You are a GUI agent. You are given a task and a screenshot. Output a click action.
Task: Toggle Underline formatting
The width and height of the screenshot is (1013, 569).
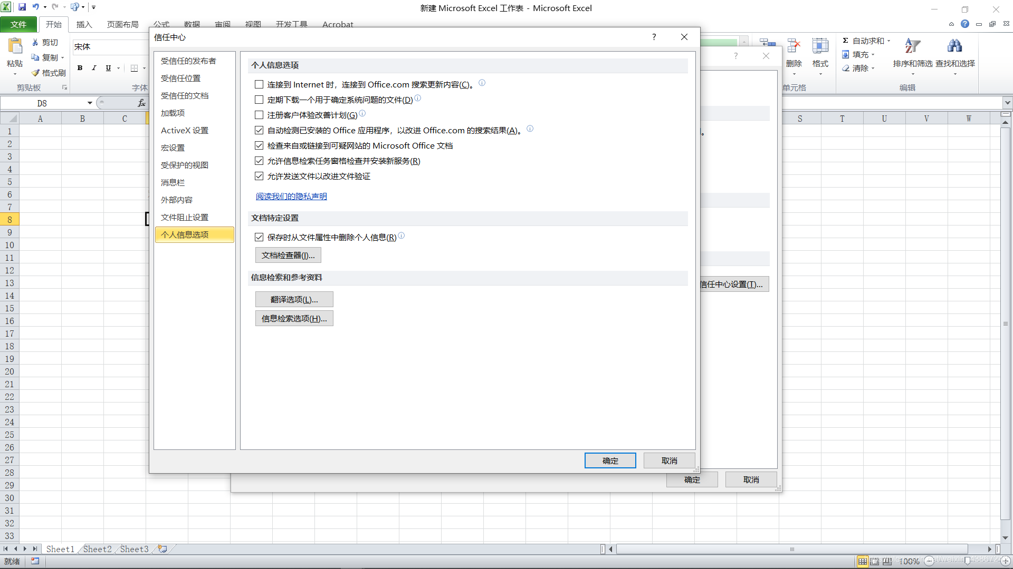108,68
